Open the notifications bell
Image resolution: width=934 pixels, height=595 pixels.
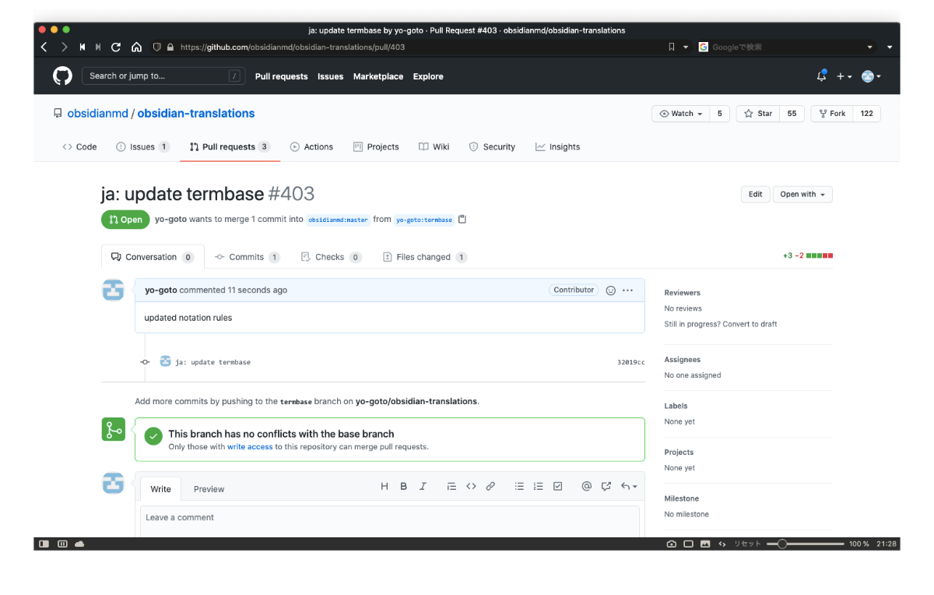822,76
